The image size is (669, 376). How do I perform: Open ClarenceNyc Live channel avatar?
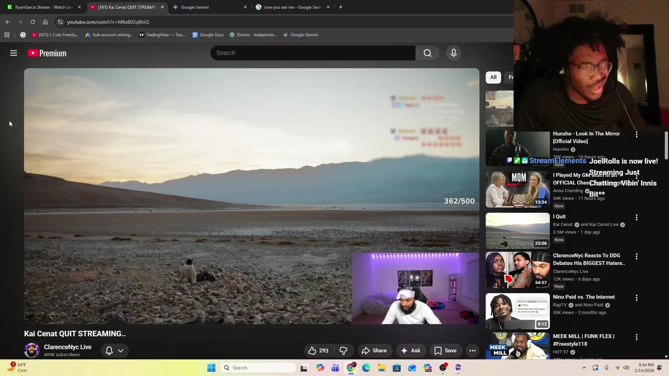[x=32, y=350]
